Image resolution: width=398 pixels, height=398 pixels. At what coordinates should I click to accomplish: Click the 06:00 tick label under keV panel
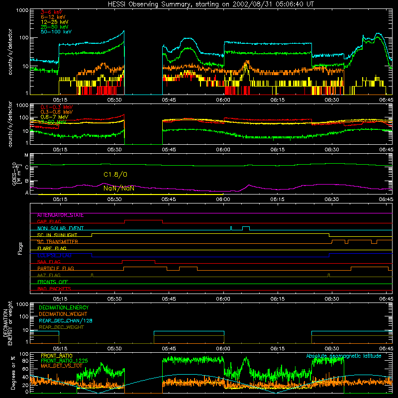(223, 100)
